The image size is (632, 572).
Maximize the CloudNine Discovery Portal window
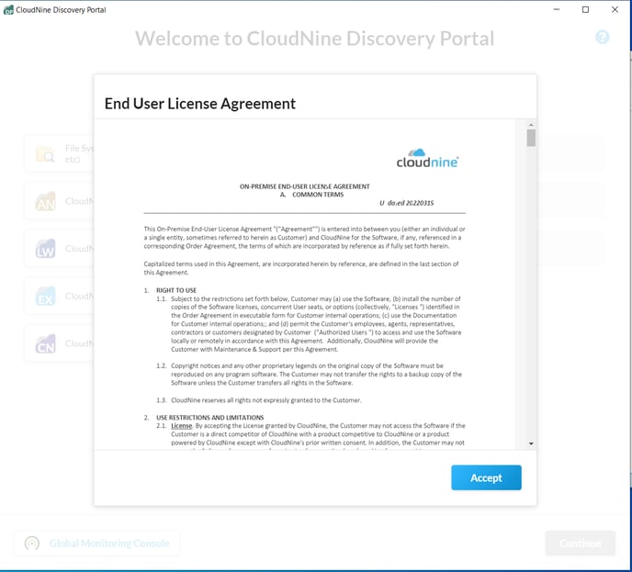(x=586, y=10)
